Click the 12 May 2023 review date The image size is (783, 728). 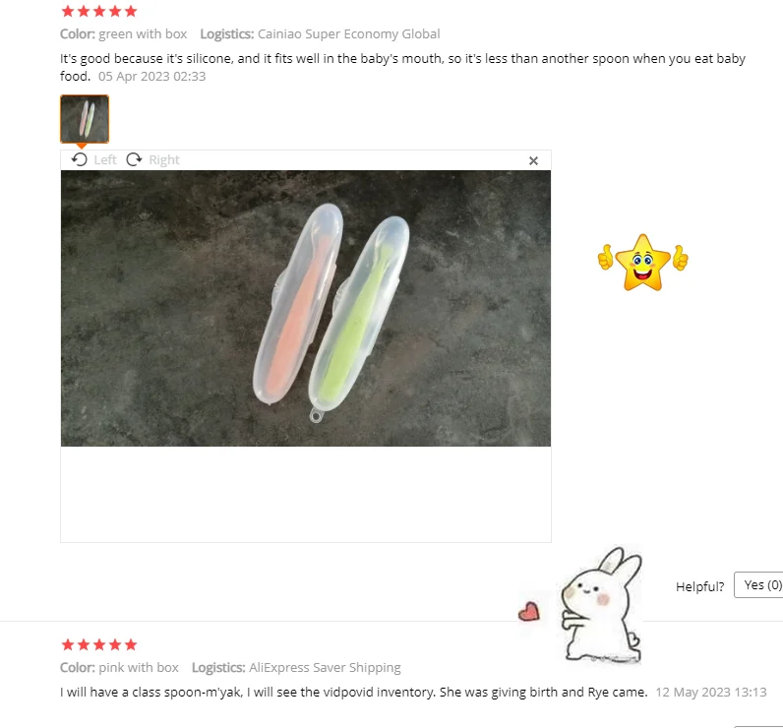click(711, 692)
